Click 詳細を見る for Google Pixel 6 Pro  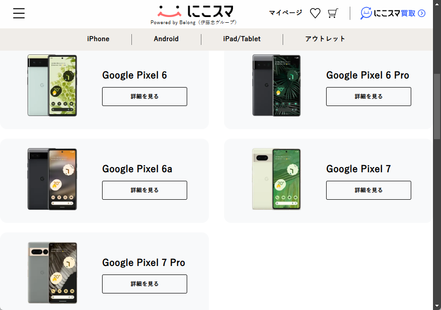tap(368, 96)
